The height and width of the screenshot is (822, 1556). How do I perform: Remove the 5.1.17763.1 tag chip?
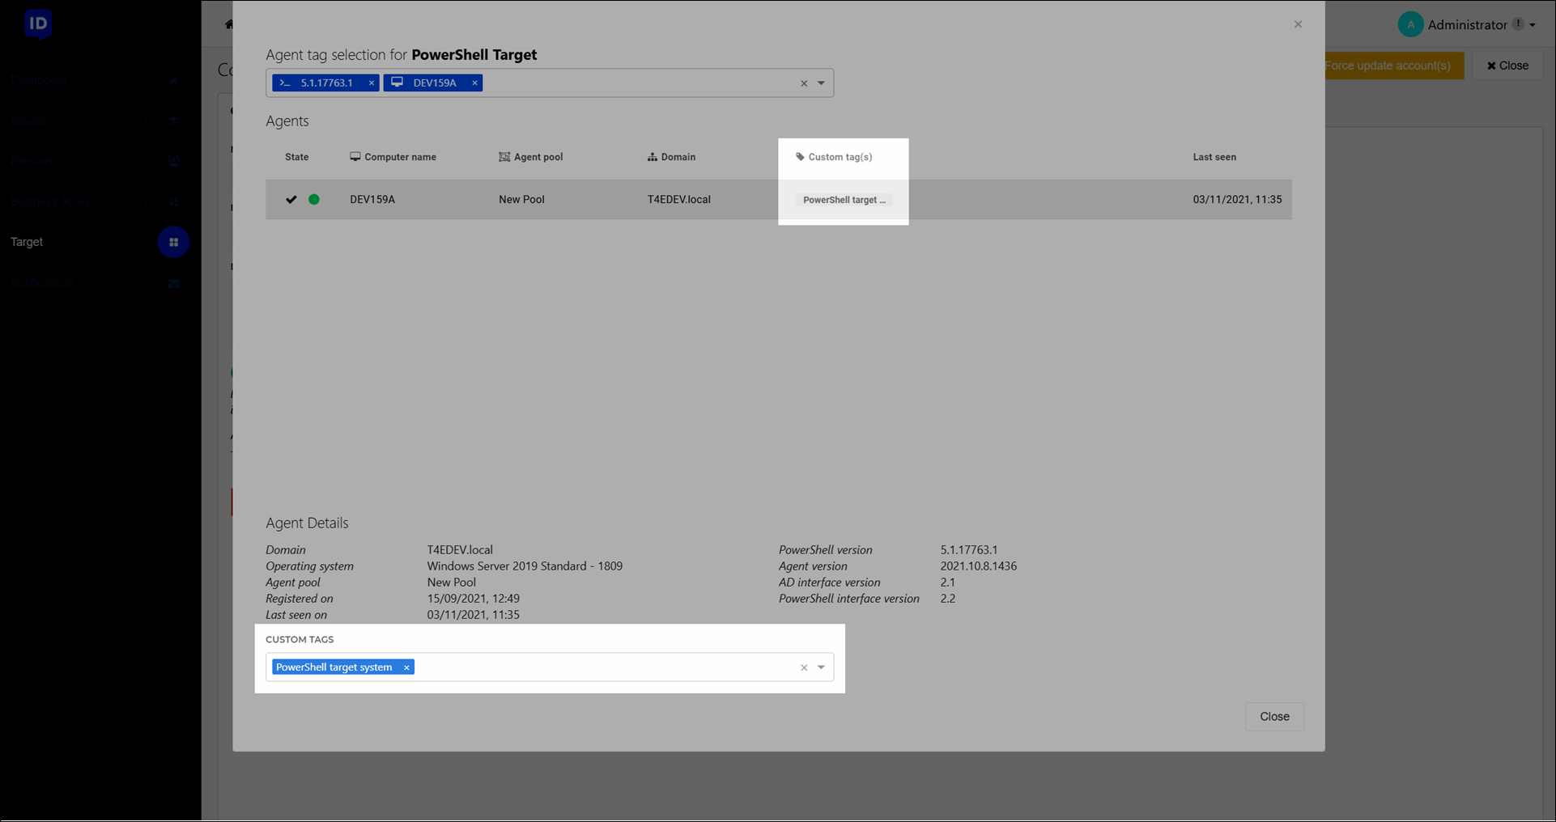[x=372, y=83]
